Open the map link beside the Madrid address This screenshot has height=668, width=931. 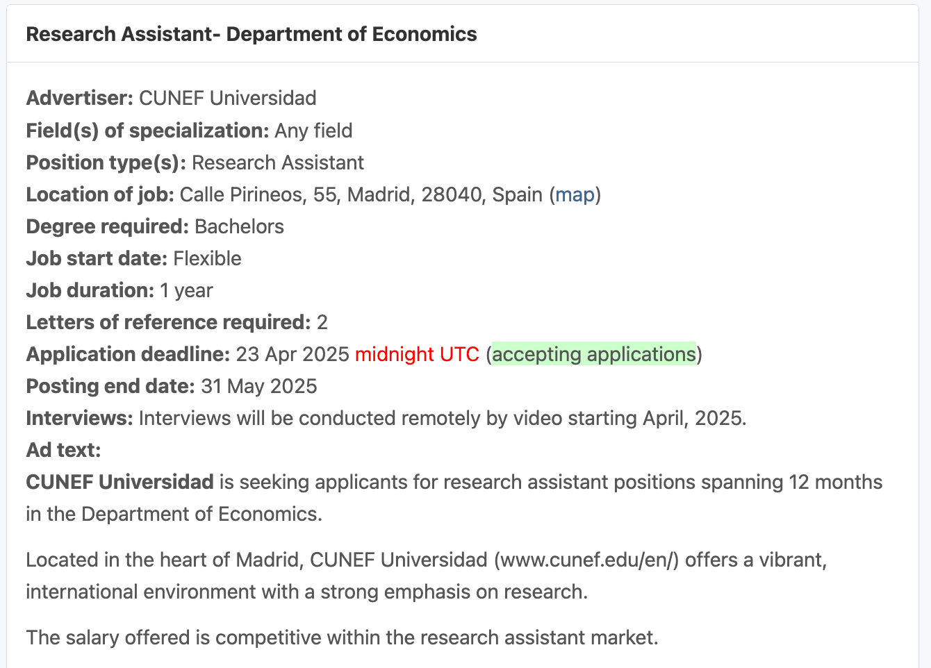[x=575, y=194]
